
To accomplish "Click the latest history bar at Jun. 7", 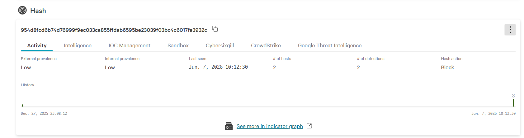I will [x=513, y=103].
